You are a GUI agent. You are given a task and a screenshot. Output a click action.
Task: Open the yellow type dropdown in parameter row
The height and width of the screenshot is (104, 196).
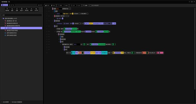[73, 14]
